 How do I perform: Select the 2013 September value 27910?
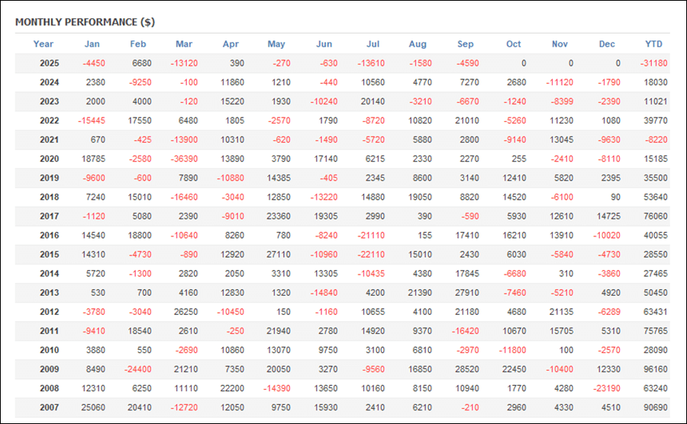(x=468, y=293)
